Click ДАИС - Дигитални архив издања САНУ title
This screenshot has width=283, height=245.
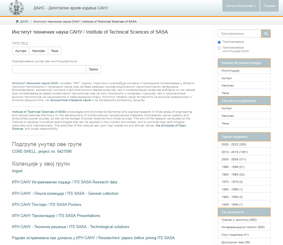(x=71, y=8)
